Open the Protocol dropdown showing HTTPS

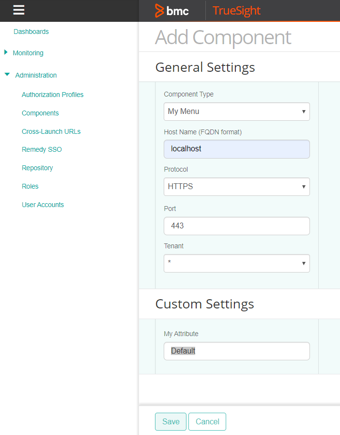tap(237, 187)
